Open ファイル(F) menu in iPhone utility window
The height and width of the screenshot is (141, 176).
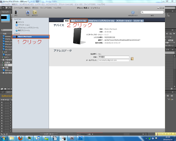(x=18, y=8)
